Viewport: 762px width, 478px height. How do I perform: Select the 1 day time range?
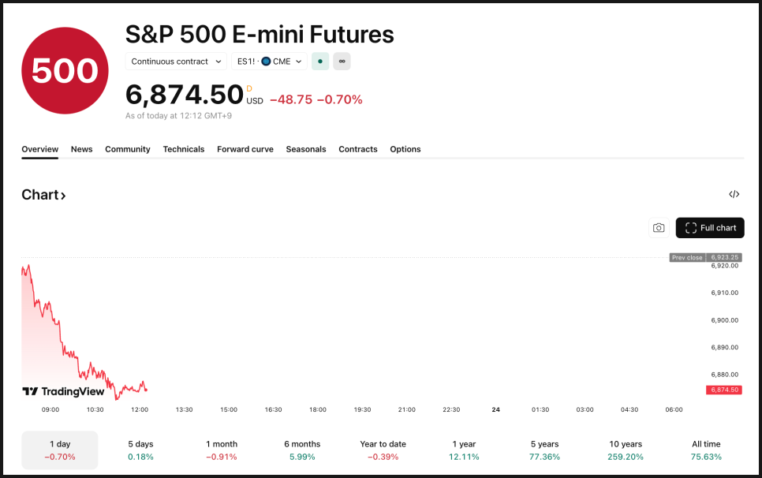[x=60, y=450]
